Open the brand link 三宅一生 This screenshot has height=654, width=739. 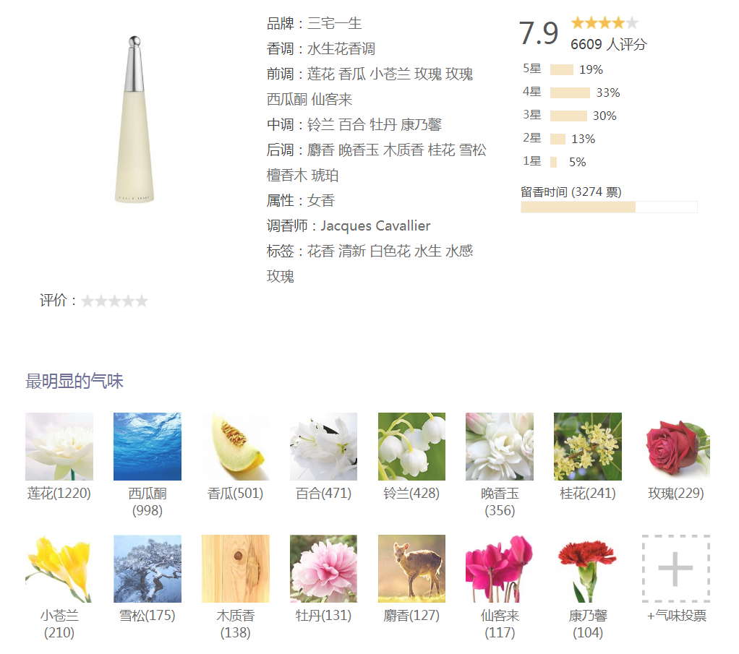335,23
